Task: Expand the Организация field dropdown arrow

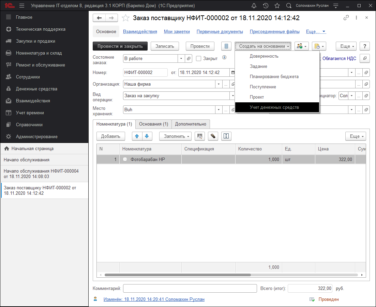Action: (x=218, y=84)
